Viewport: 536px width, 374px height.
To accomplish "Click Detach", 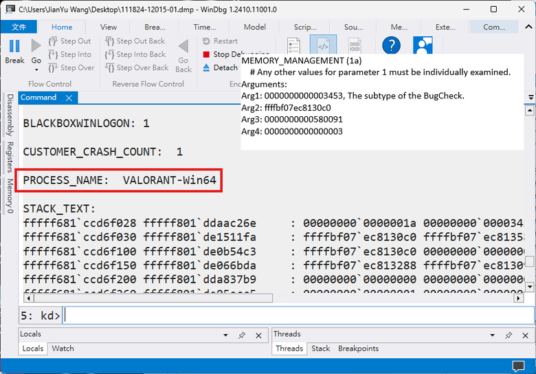I will tap(220, 67).
